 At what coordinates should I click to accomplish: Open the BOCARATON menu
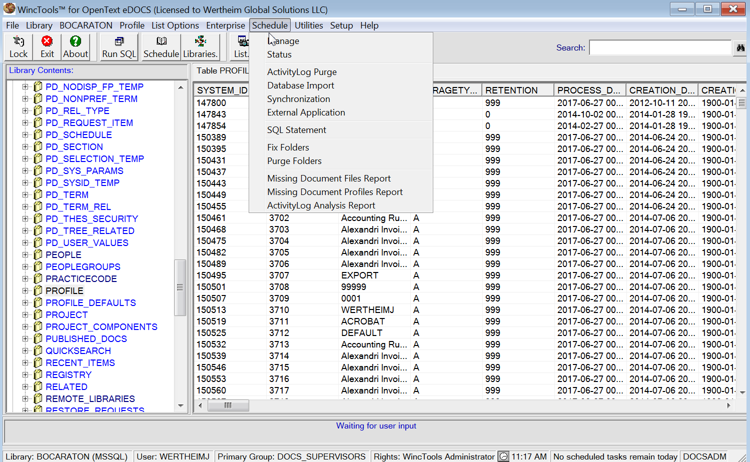[86, 25]
